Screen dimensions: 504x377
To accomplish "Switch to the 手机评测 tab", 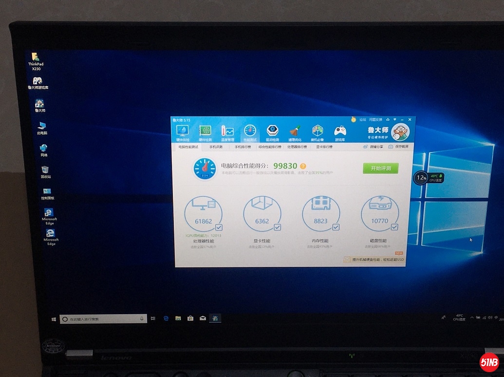I will click(x=216, y=147).
